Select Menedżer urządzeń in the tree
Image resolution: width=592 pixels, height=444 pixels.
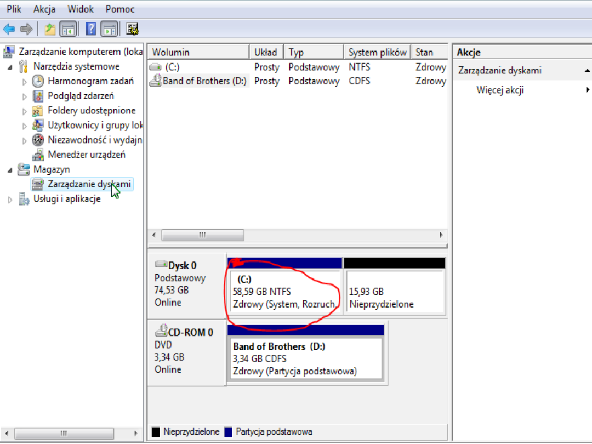86,155
